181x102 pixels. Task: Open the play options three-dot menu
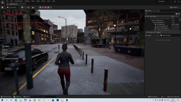tap(51, 7)
